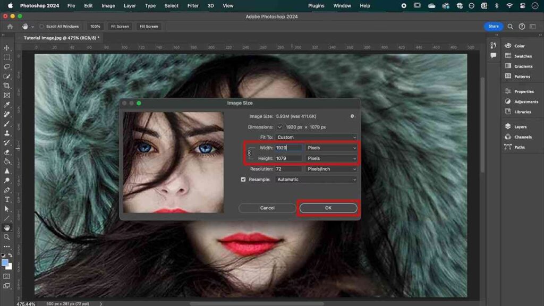Image resolution: width=544 pixels, height=306 pixels.
Task: Open the Layer menu in menu bar
Action: [130, 6]
